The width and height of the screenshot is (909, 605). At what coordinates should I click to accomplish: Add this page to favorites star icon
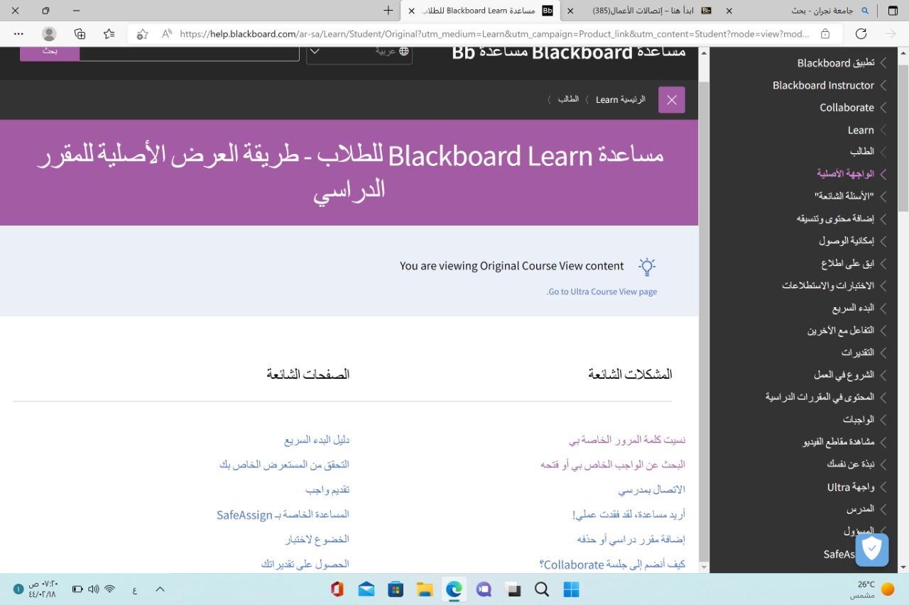coord(142,34)
